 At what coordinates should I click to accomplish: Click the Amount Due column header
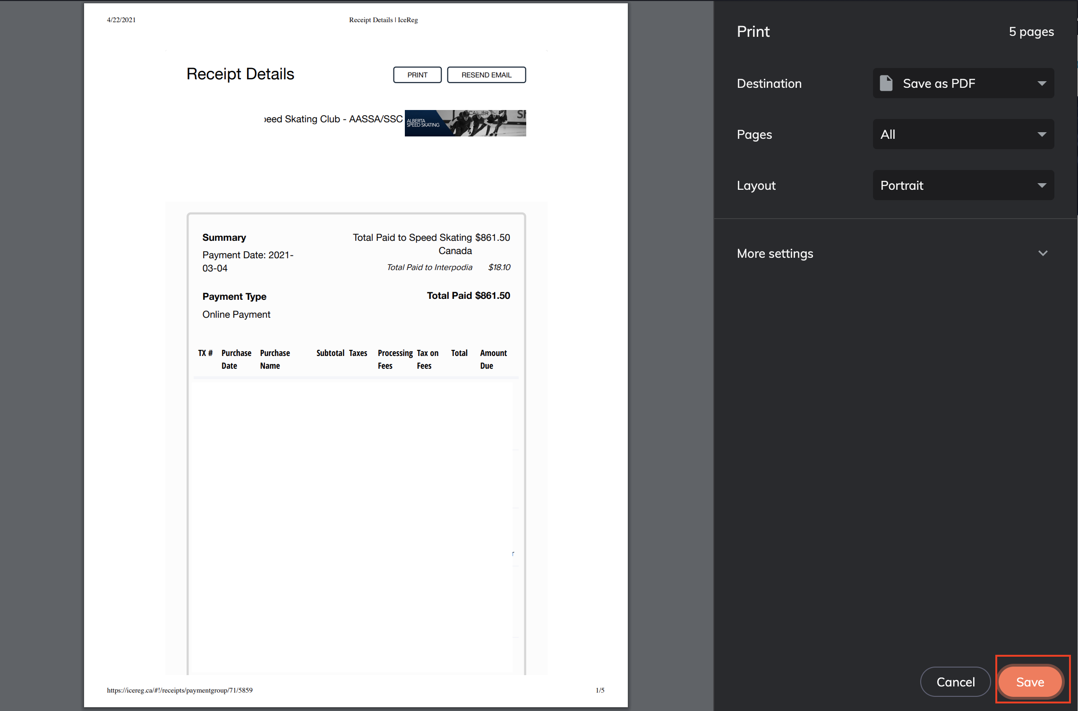point(493,359)
